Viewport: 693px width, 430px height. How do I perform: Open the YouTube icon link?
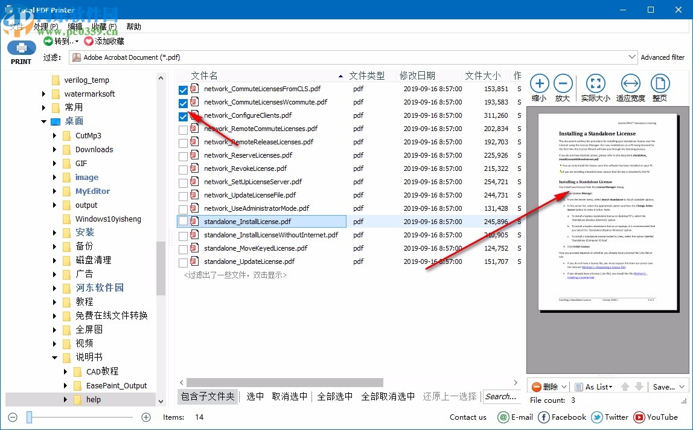pos(639,417)
